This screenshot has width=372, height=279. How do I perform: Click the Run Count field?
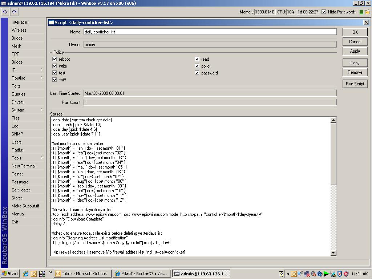coord(210,102)
